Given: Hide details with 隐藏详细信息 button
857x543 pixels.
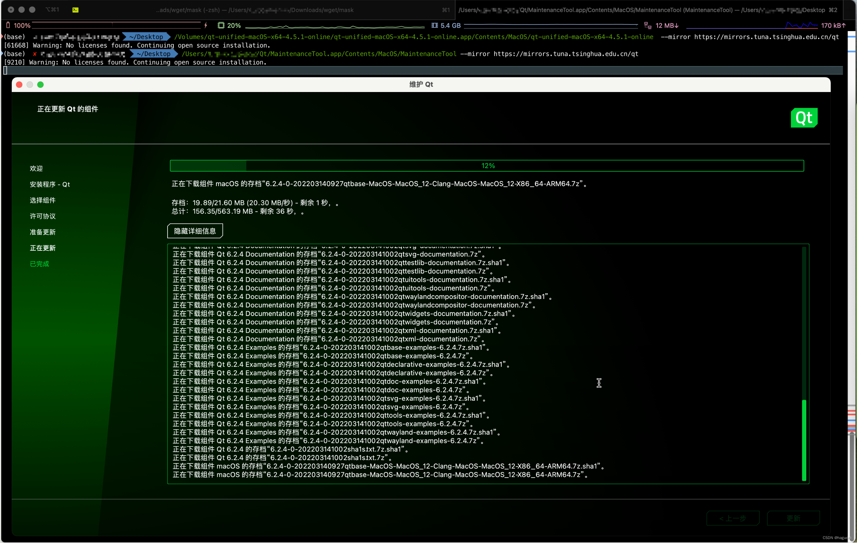Looking at the screenshot, I should pyautogui.click(x=195, y=231).
